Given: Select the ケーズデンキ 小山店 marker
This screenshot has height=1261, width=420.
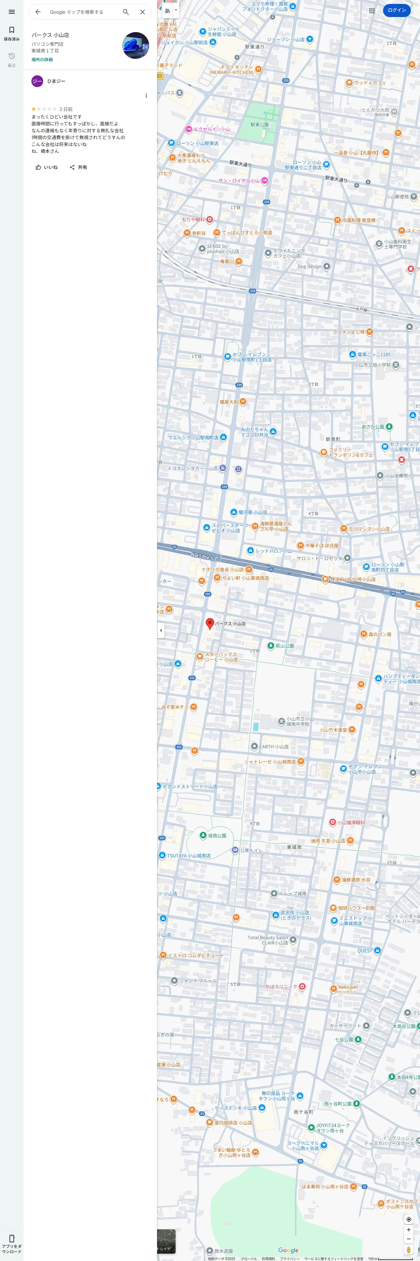Looking at the screenshot, I should coord(262,1108).
